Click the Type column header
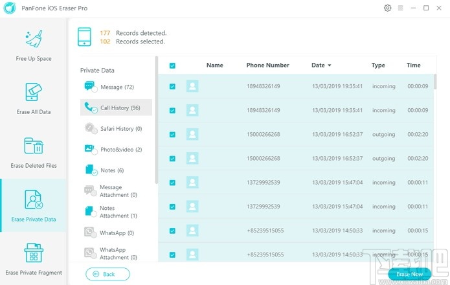Viewport: 450px width, 285px height. point(378,65)
